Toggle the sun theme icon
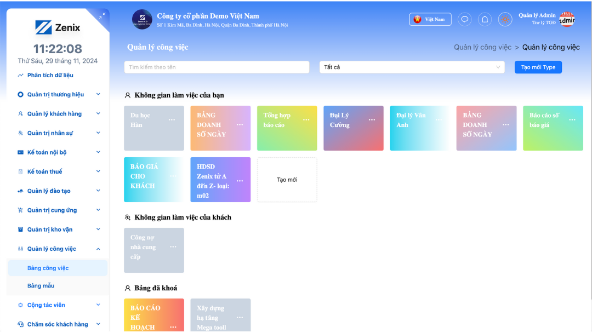 [x=505, y=19]
